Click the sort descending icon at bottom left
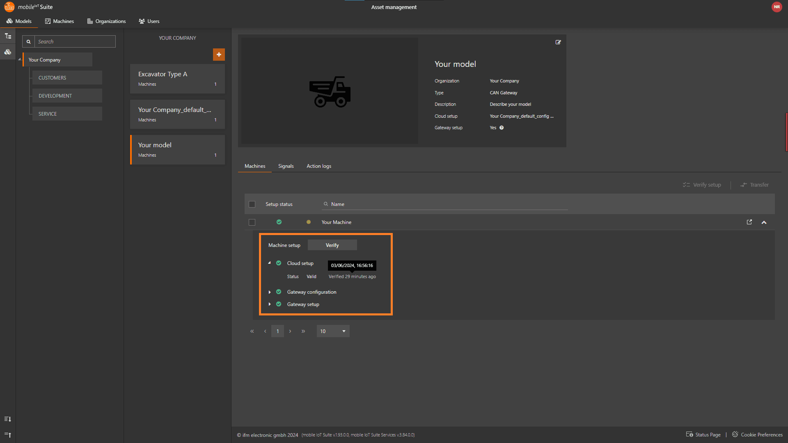788x443 pixels. pyautogui.click(x=8, y=419)
